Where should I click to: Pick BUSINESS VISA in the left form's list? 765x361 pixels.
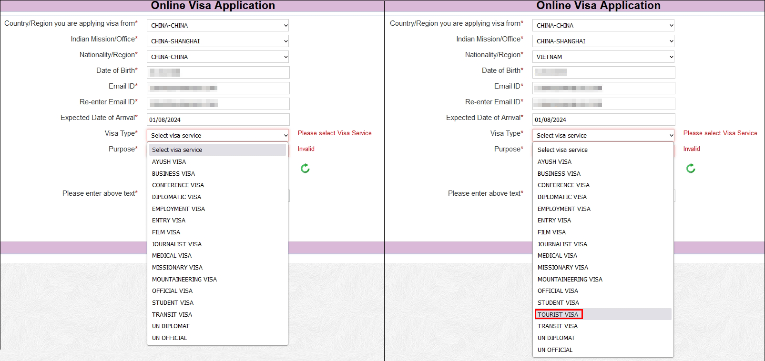click(173, 174)
